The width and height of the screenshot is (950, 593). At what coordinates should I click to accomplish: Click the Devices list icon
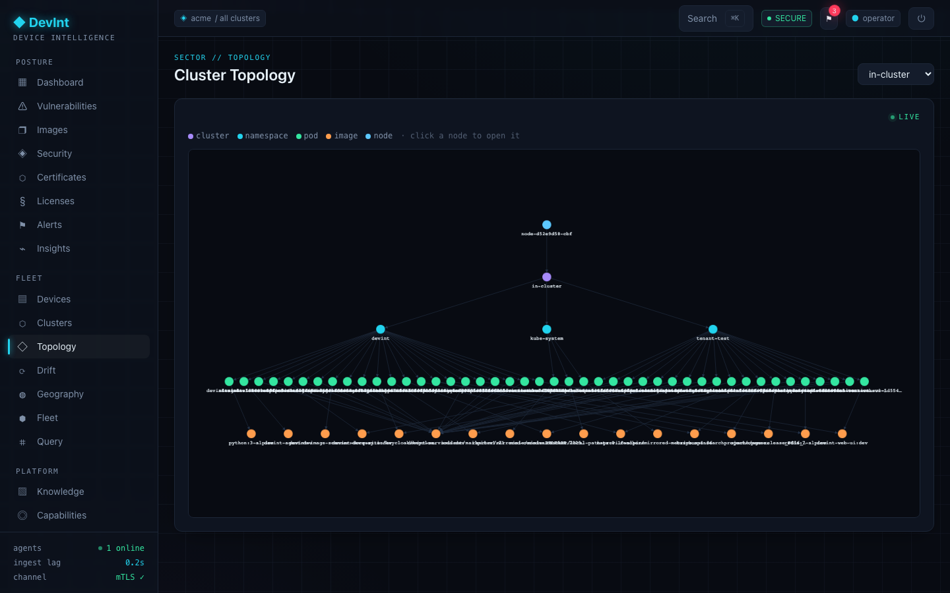(22, 299)
